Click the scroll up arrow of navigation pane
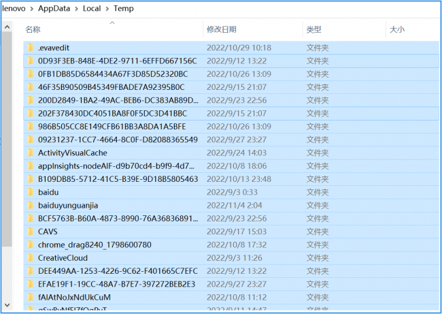 tap(7, 27)
